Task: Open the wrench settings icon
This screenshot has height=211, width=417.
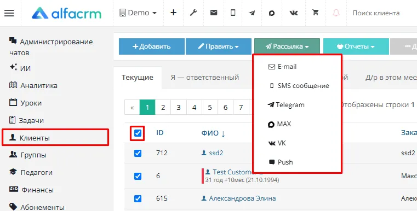Action: (193, 13)
